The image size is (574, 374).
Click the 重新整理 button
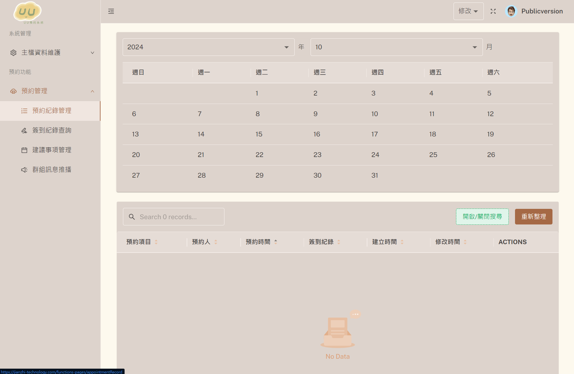533,216
